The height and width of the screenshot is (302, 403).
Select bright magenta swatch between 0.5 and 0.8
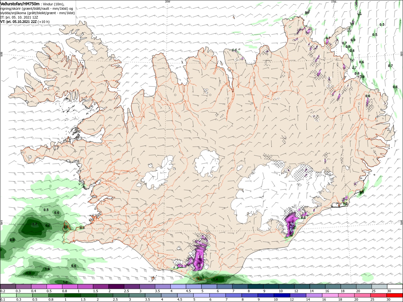pos(54,286)
